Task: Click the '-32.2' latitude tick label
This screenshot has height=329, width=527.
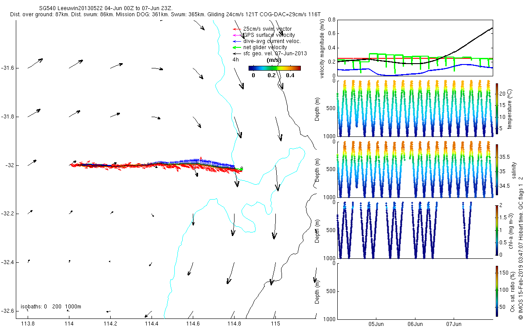Action: pyautogui.click(x=8, y=214)
